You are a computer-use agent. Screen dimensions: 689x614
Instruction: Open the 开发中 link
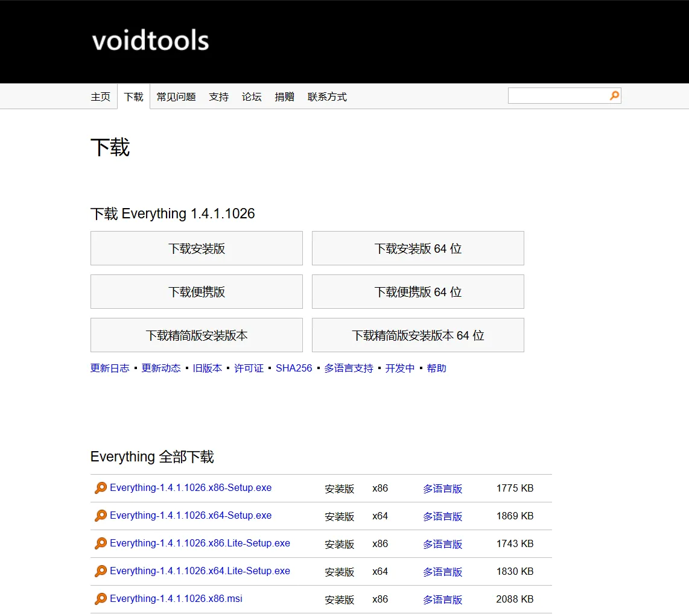400,368
